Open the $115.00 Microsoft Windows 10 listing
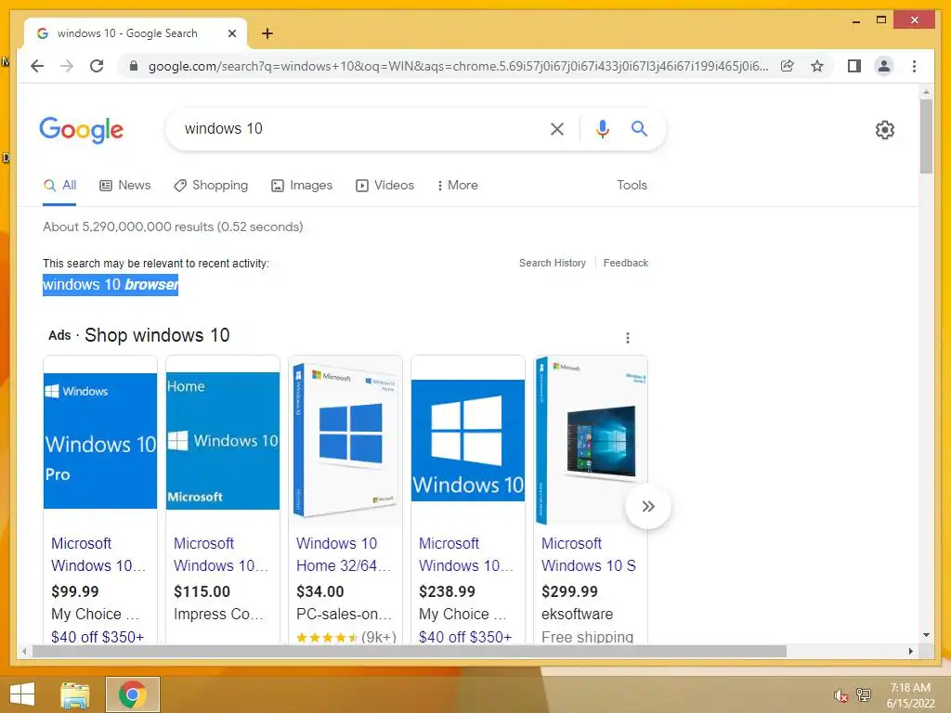This screenshot has width=951, height=713. 221,554
